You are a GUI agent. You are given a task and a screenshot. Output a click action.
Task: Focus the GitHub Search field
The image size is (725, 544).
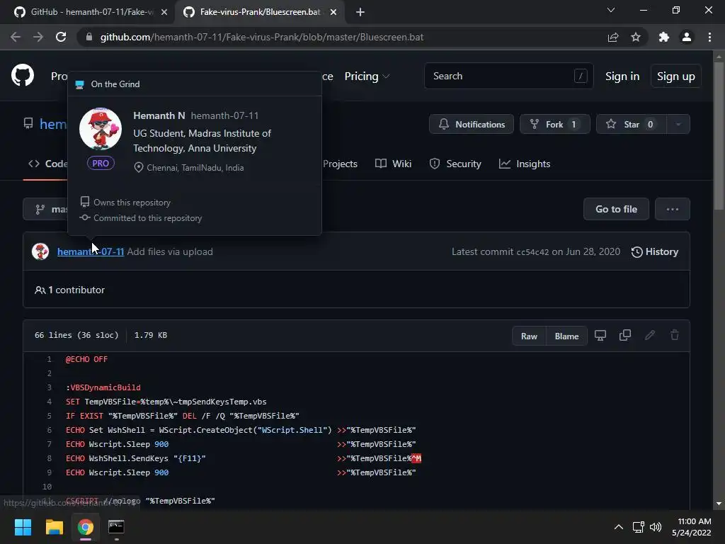[508, 76]
